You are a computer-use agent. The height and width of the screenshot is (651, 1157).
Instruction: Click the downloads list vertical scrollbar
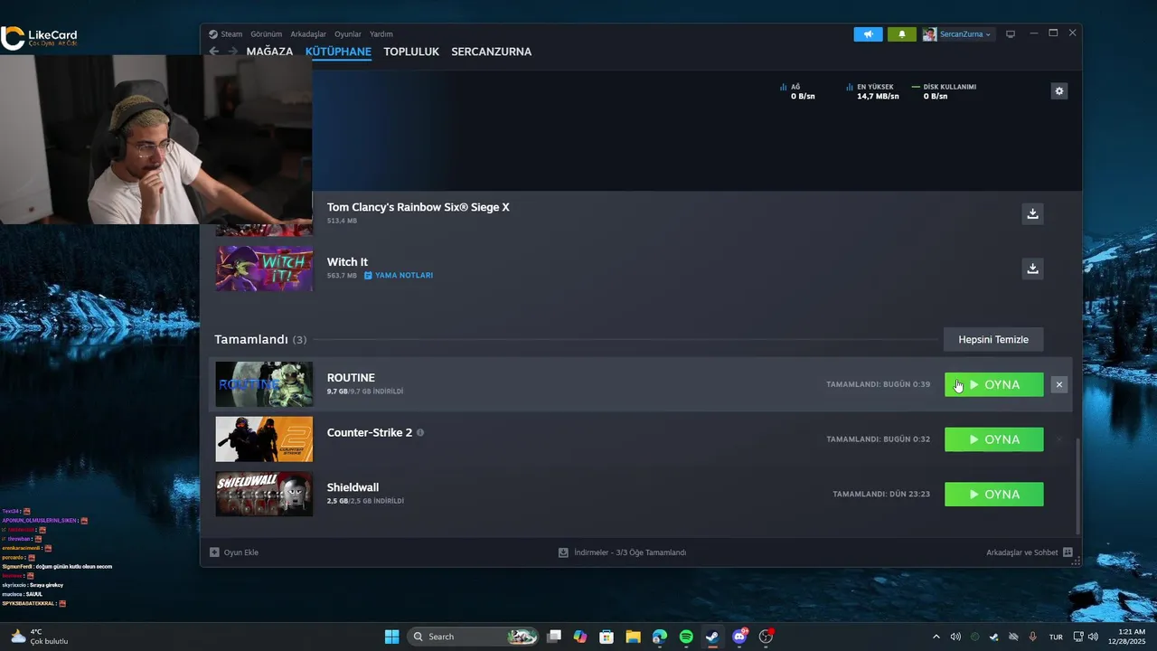[x=1077, y=488]
